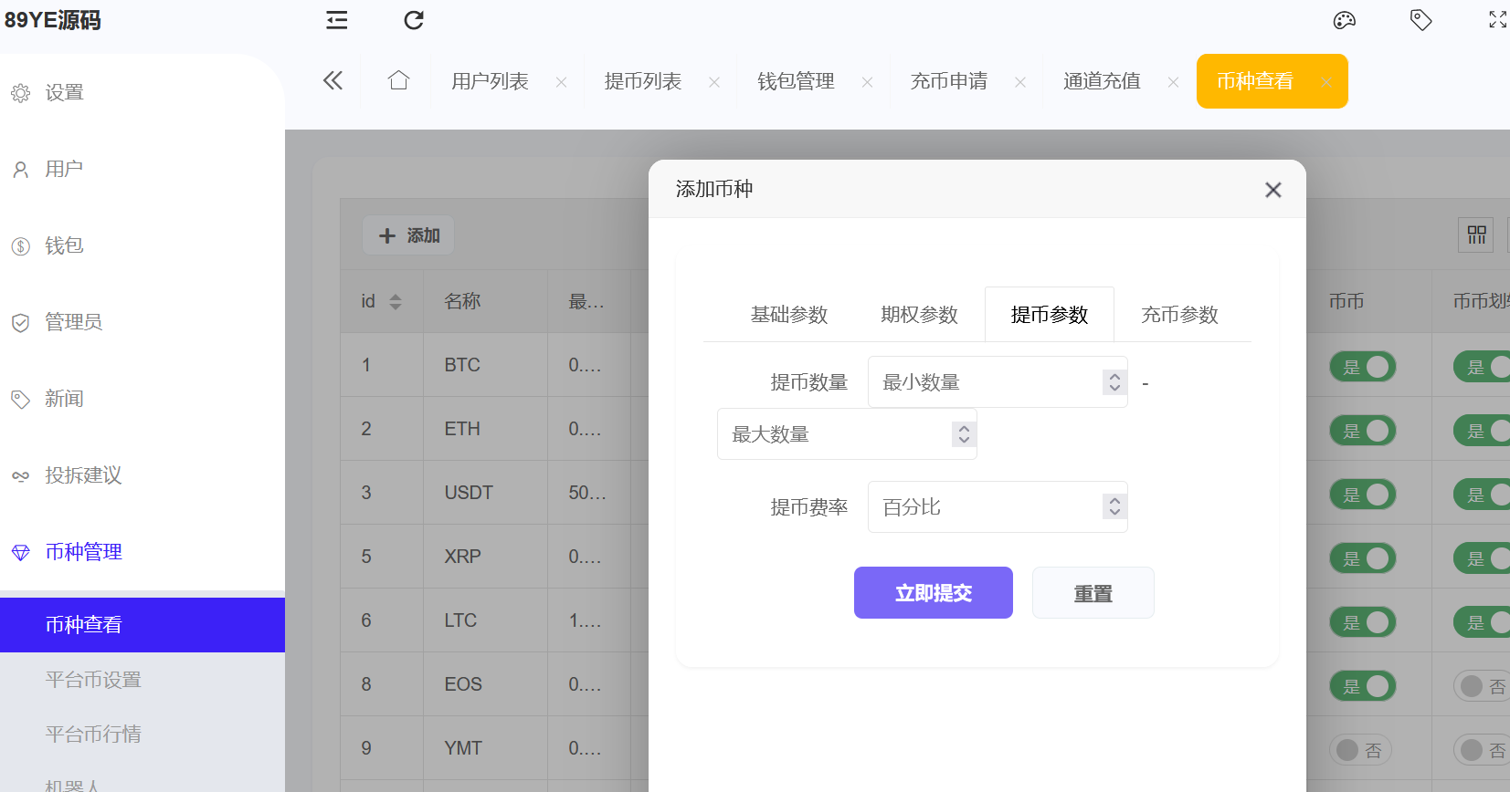The height and width of the screenshot is (792, 1510).
Task: Reset the form with 重置
Action: (x=1093, y=593)
